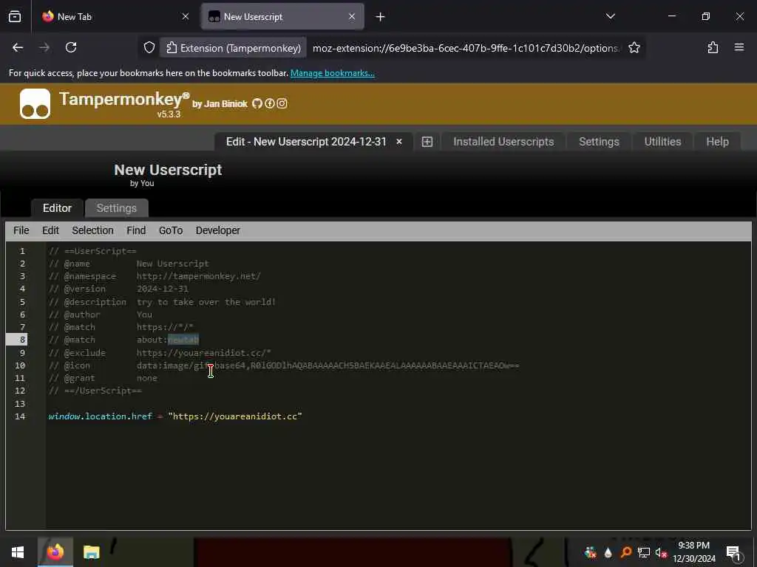Close the Edit - New Userscript tab
The width and height of the screenshot is (757, 567).
(x=399, y=142)
